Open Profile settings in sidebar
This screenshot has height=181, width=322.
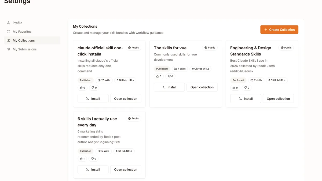(x=17, y=23)
